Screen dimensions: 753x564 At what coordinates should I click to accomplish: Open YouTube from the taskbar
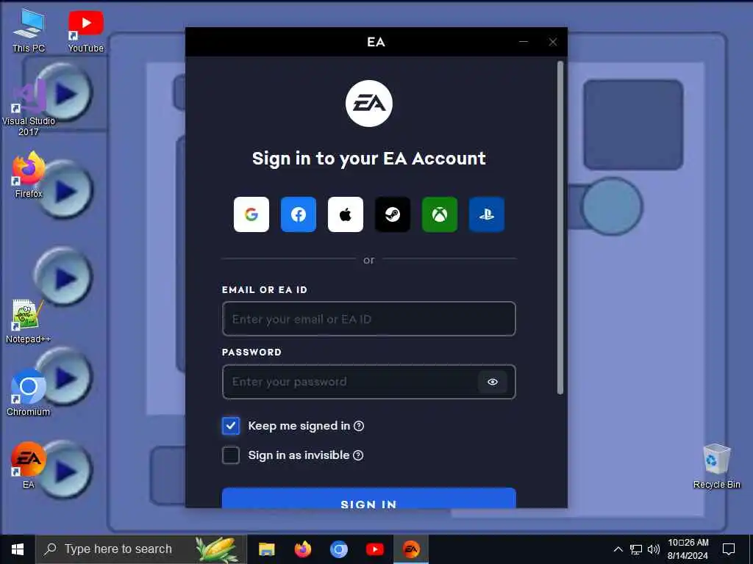(x=374, y=549)
